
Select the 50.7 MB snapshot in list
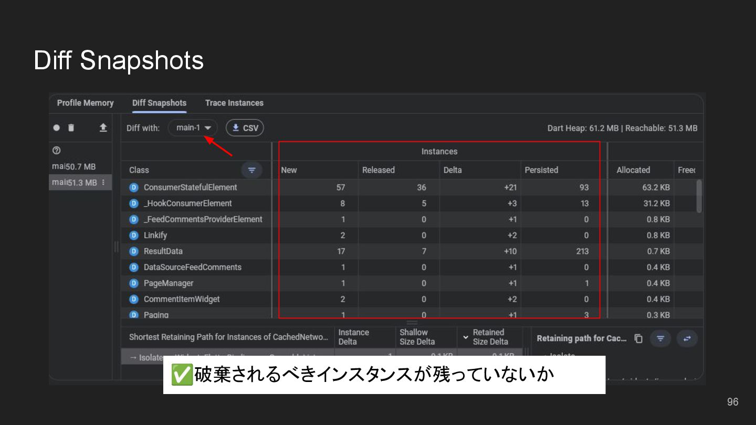pyautogui.click(x=75, y=167)
